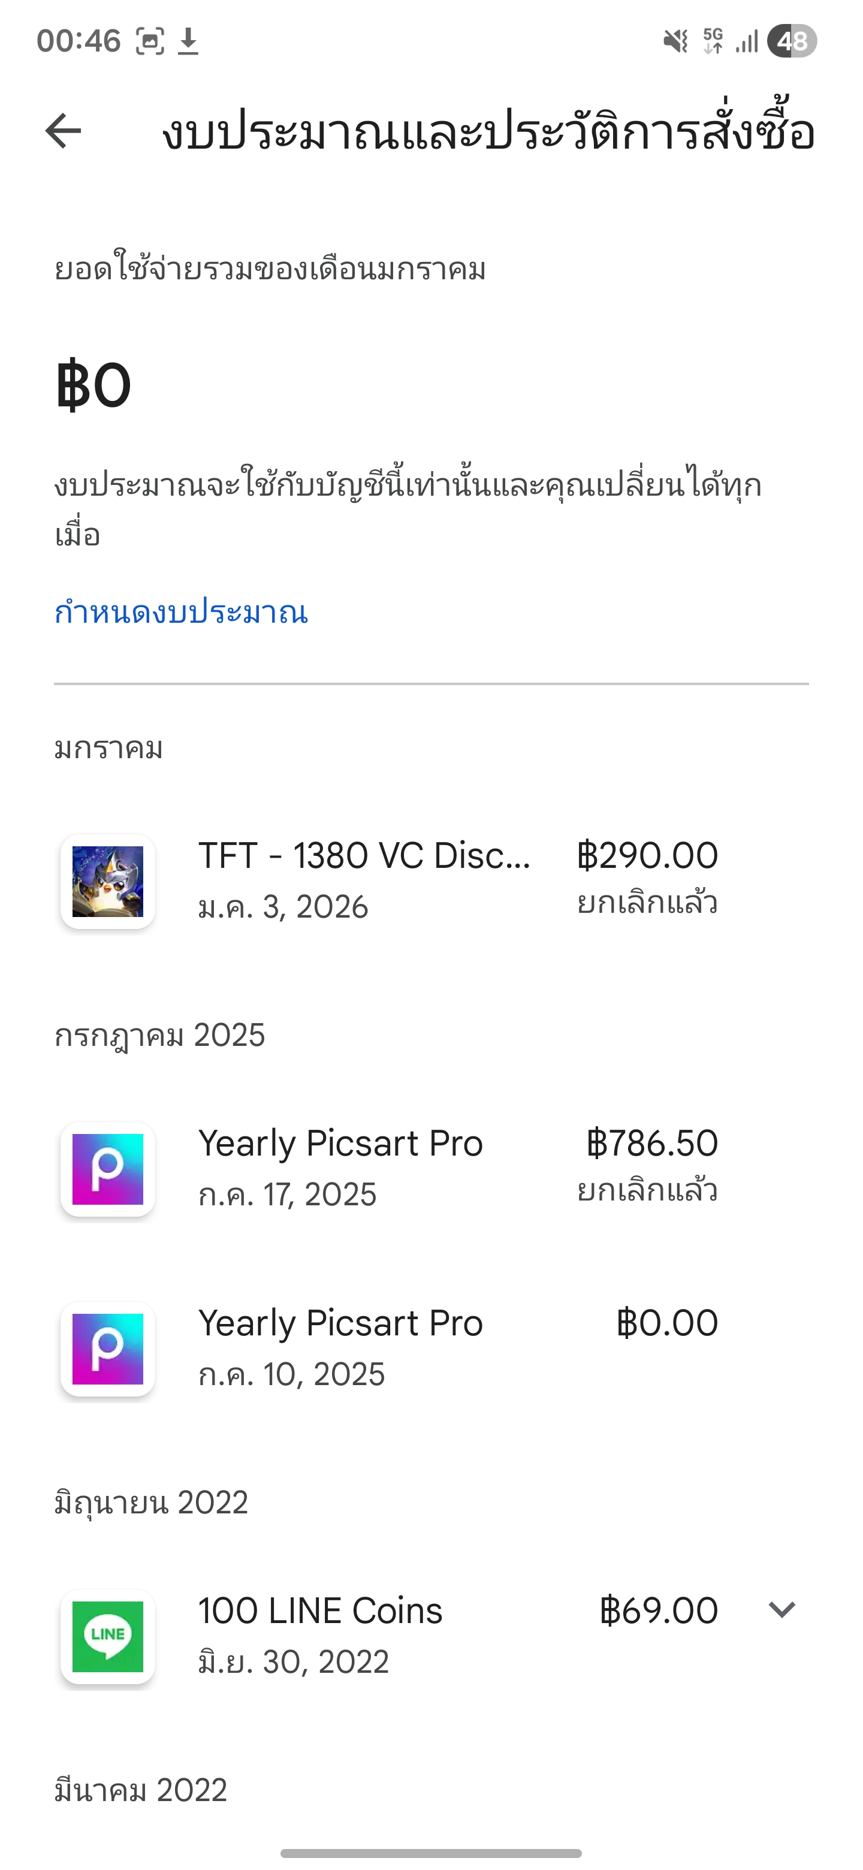Tap the Picsart icon for ฿0.00 purchase

(108, 1349)
